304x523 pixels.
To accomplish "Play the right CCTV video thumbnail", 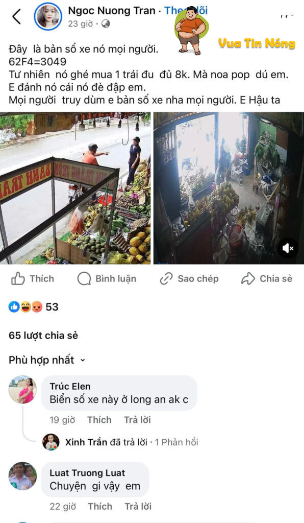I will click(x=229, y=188).
